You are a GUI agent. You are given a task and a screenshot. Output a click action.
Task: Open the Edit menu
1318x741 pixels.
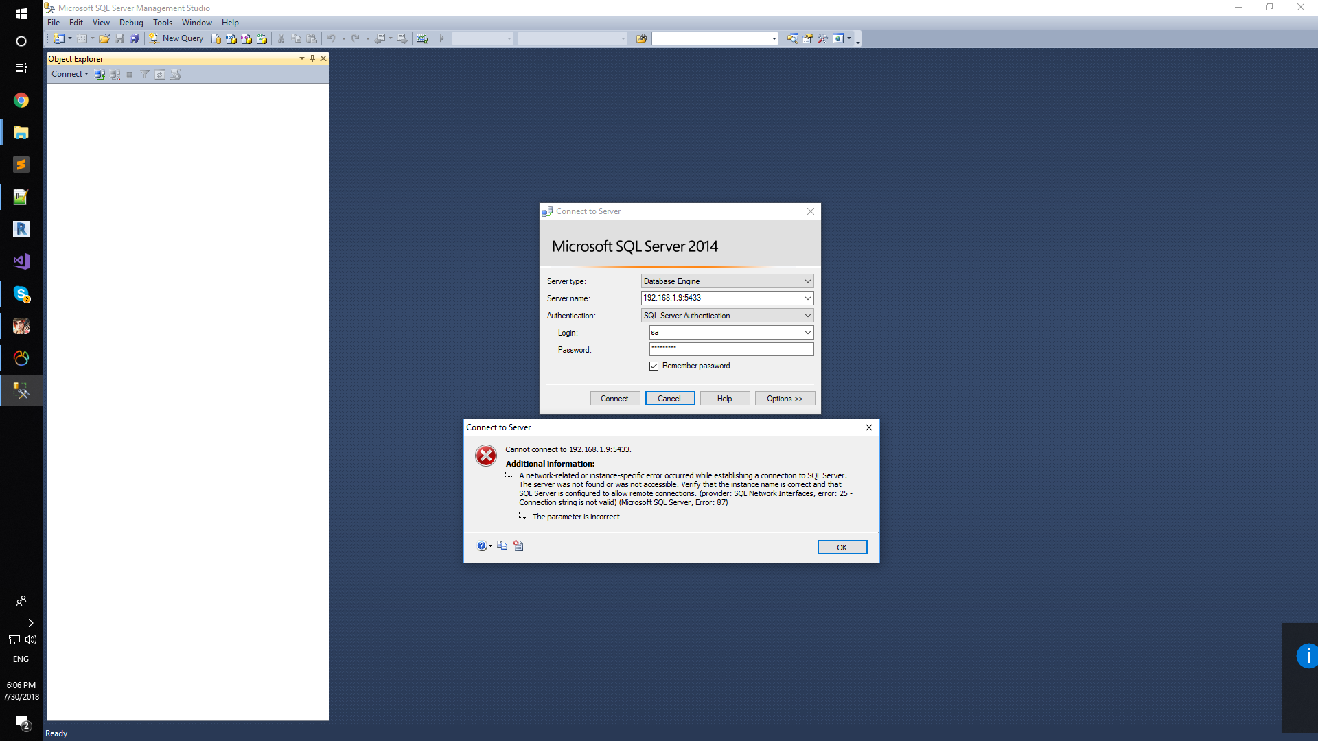pyautogui.click(x=76, y=23)
